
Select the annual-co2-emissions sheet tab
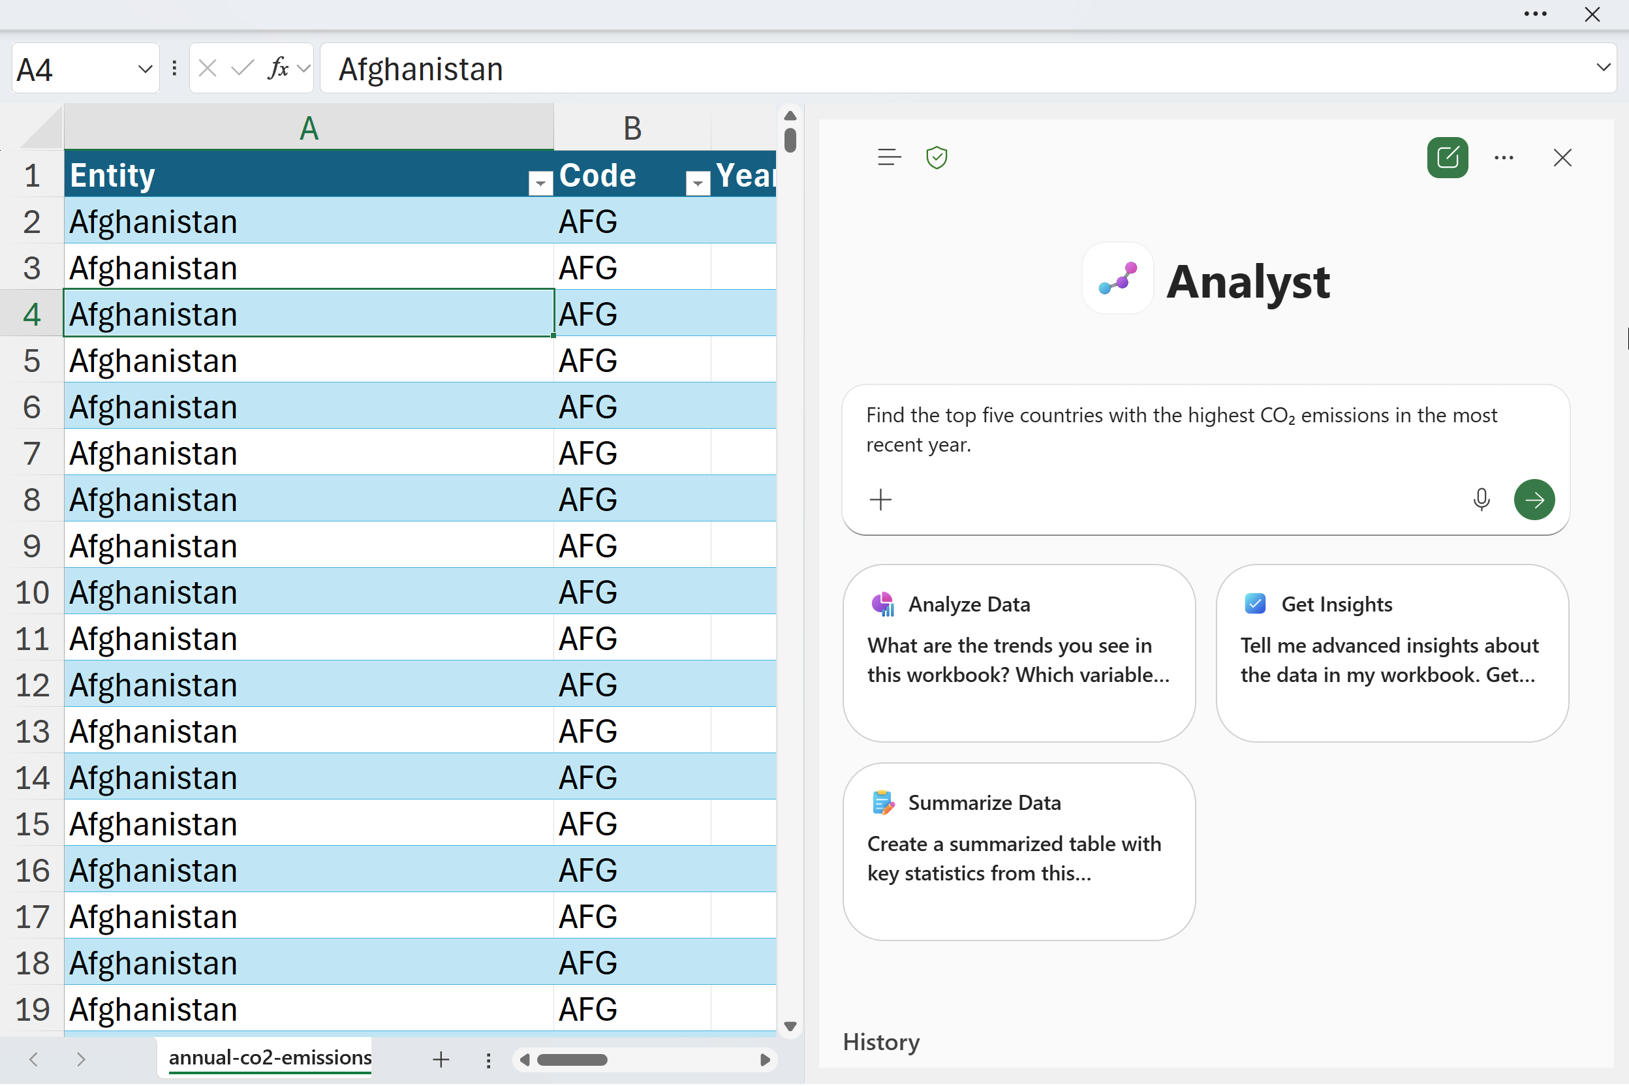point(270,1057)
